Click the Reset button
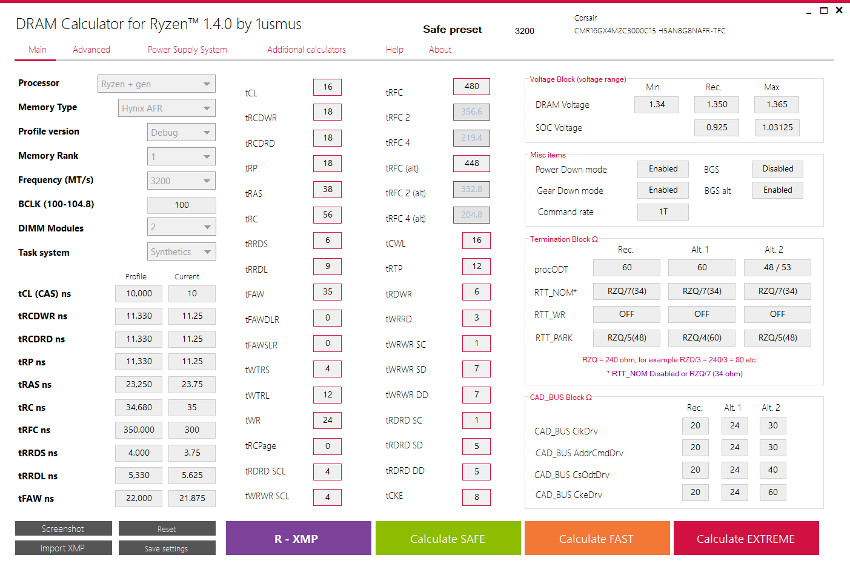 167,528
